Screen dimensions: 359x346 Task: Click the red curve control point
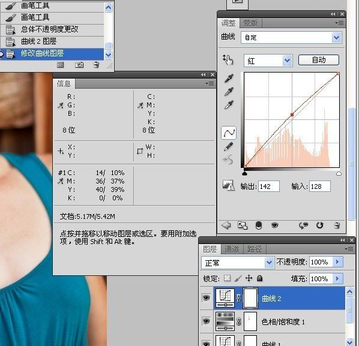(292, 115)
